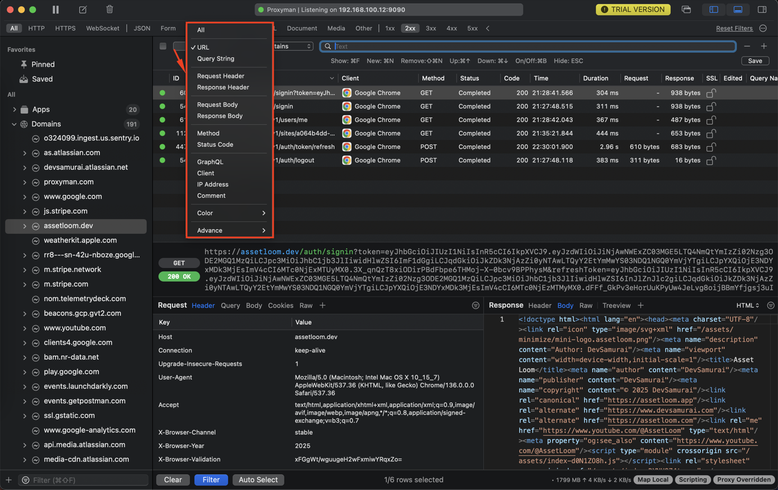Image resolution: width=778 pixels, height=490 pixels.
Task: Pause recording with the pause icon
Action: point(56,10)
